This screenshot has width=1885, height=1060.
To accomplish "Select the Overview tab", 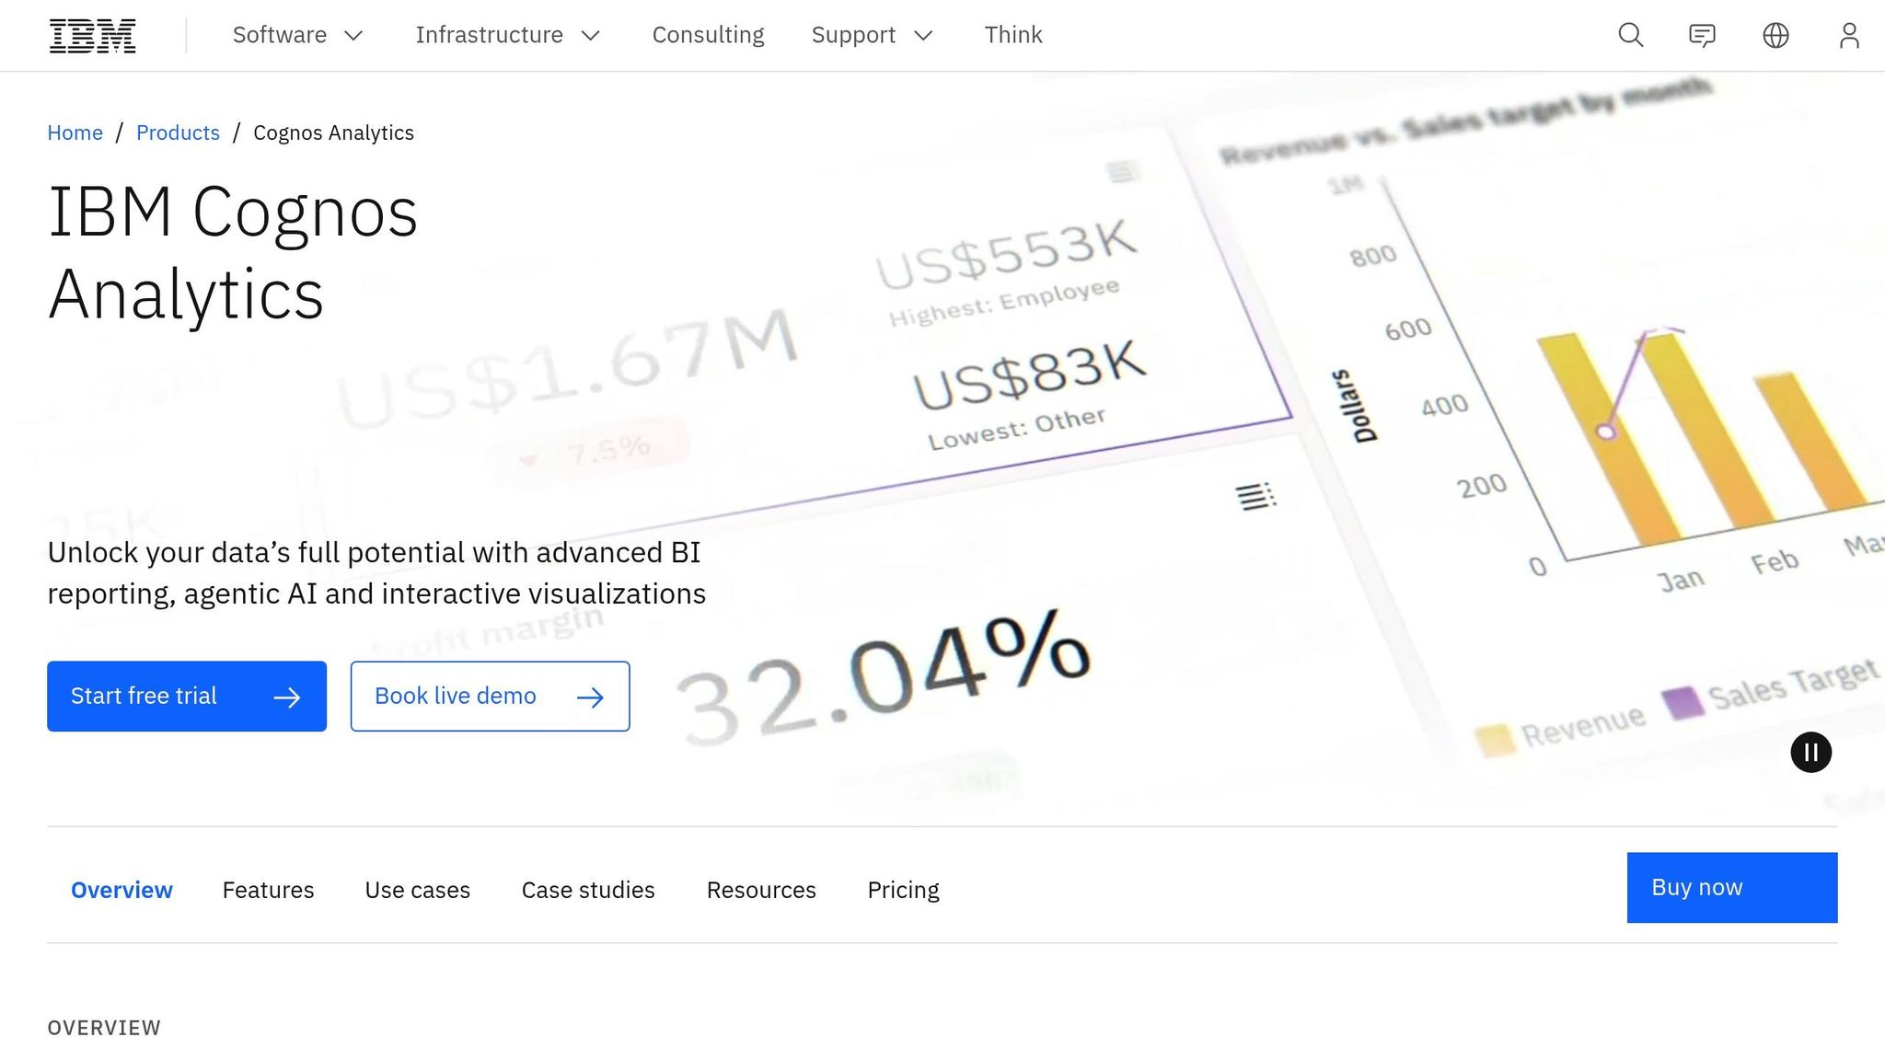I will (121, 890).
